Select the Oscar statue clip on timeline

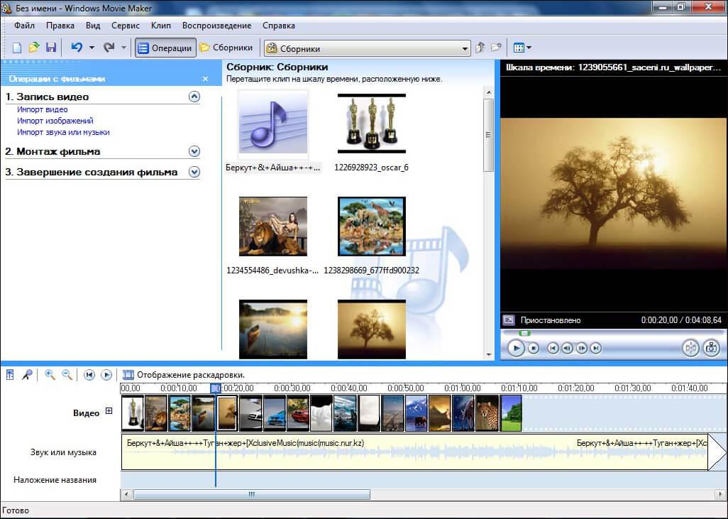(x=132, y=413)
